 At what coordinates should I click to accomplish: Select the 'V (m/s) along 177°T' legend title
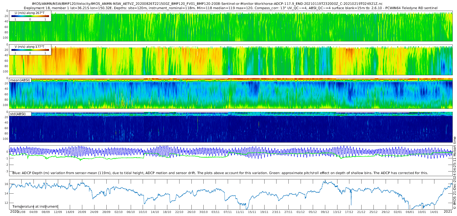pyautogui.click(x=29, y=47)
